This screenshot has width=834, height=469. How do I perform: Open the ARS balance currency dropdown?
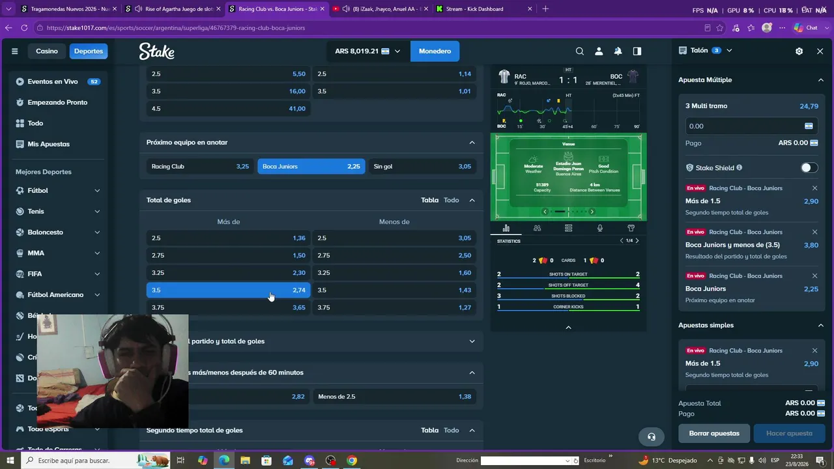369,51
